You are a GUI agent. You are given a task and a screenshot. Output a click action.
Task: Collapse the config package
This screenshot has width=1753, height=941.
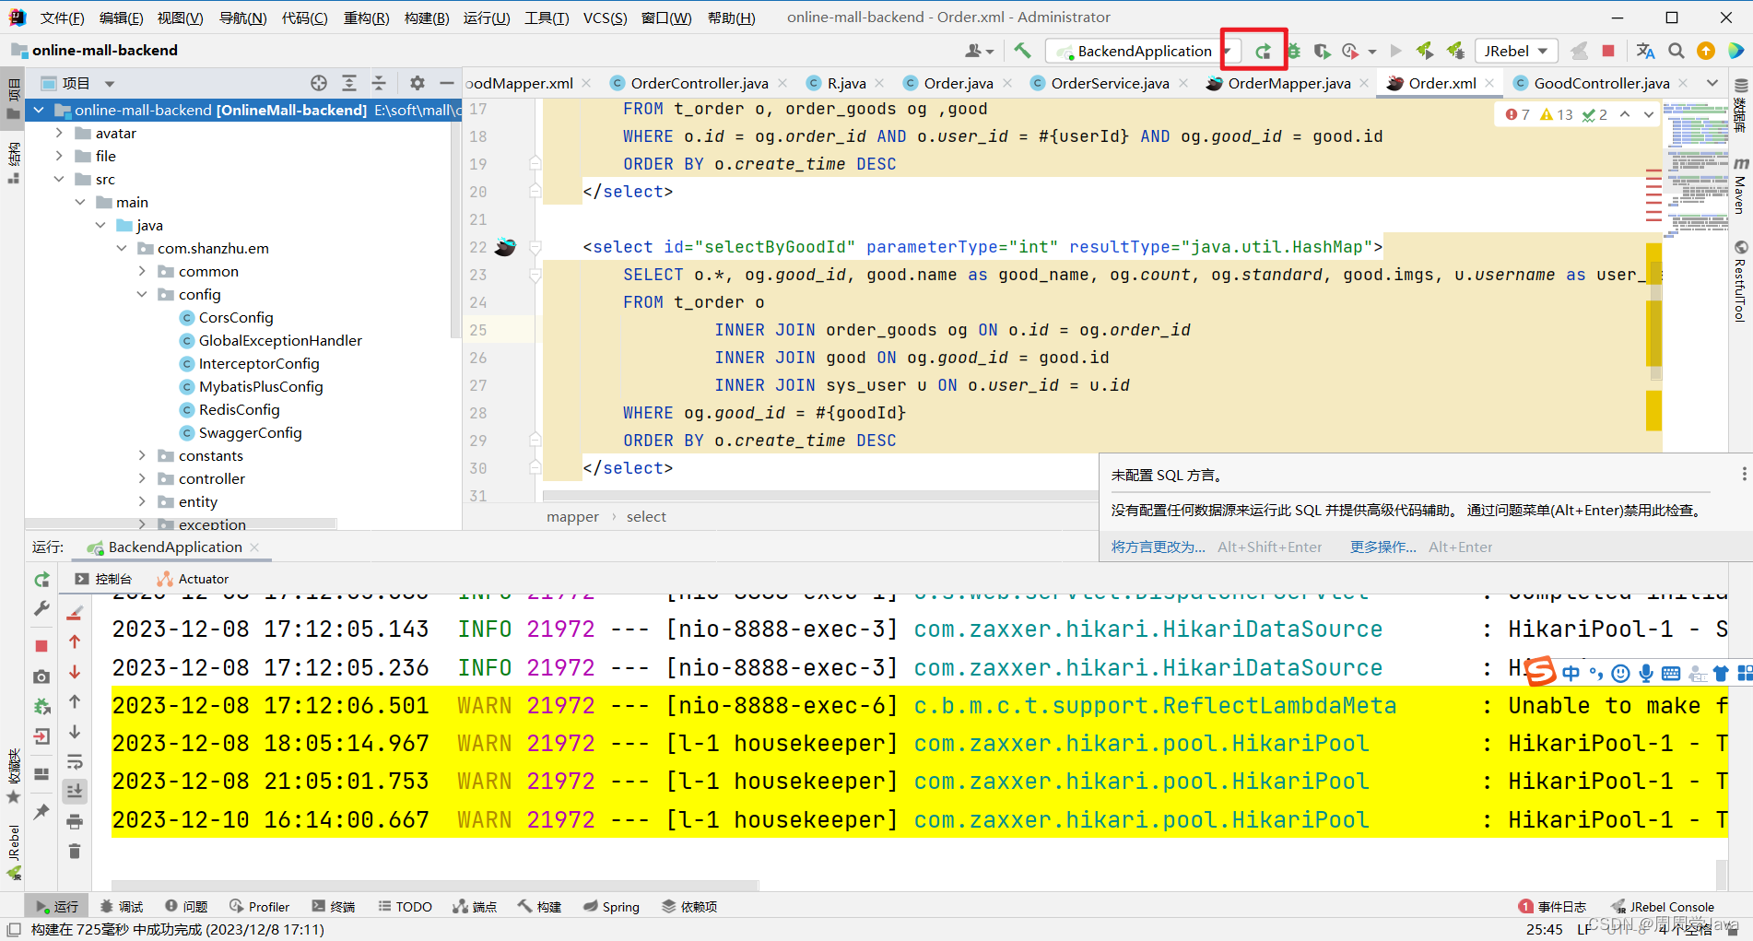[x=142, y=294]
